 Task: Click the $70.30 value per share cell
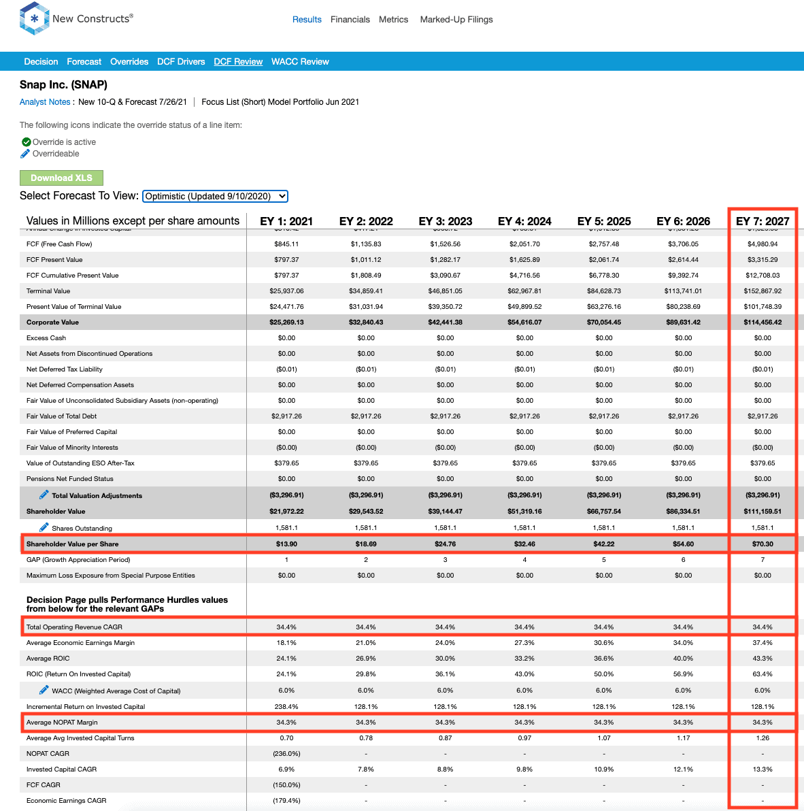(763, 544)
